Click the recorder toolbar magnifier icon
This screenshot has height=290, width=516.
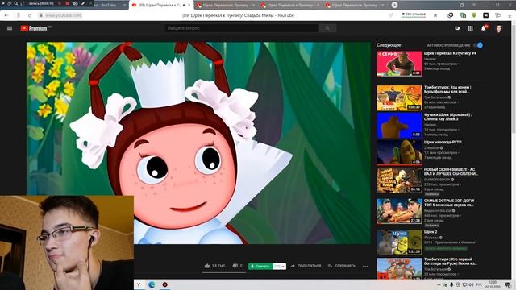coord(16,3)
